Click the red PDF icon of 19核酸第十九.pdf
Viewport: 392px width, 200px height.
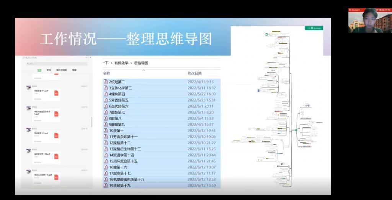[56, 135]
